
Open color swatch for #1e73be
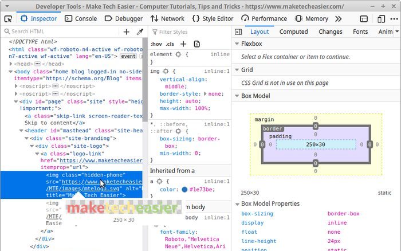pos(184,189)
